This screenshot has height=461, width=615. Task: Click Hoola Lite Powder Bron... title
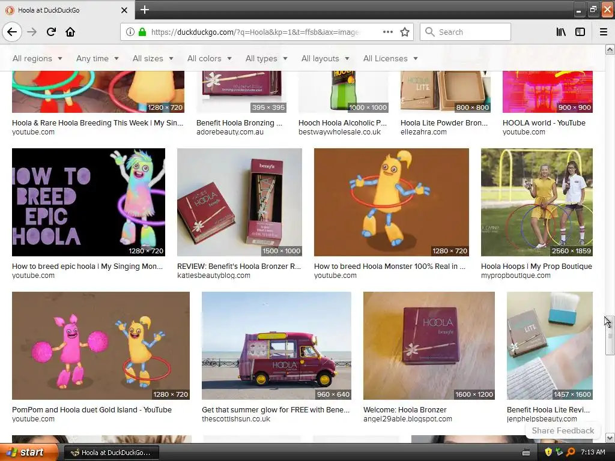pyautogui.click(x=444, y=122)
